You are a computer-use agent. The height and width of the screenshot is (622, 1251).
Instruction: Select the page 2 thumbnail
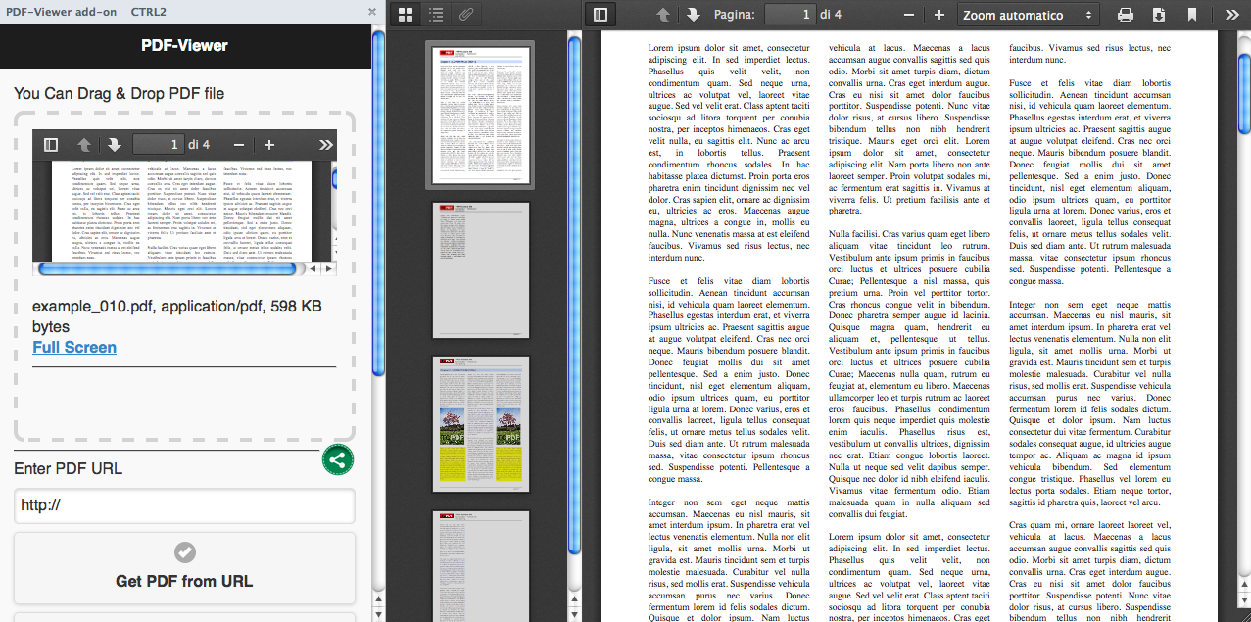click(479, 270)
